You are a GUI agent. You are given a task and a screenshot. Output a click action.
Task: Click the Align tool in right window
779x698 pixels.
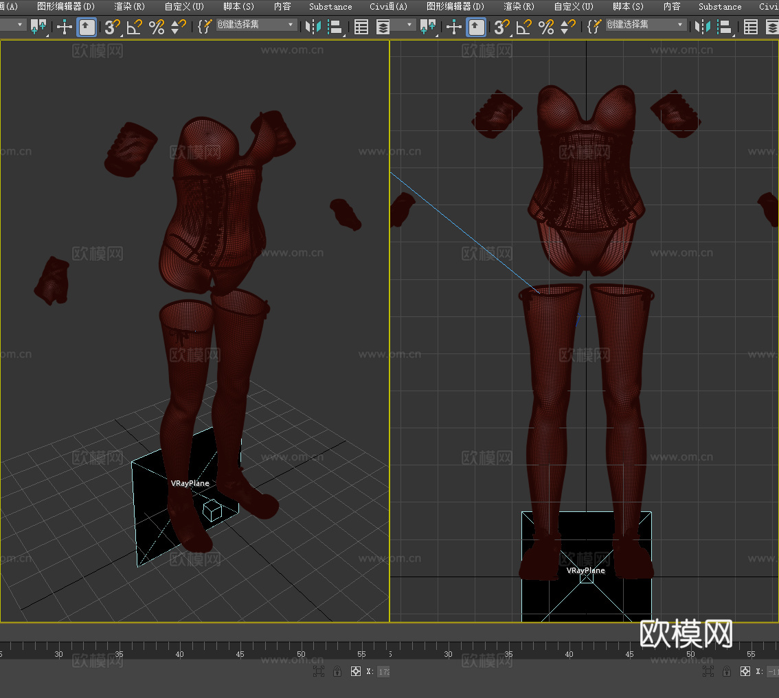click(x=725, y=27)
